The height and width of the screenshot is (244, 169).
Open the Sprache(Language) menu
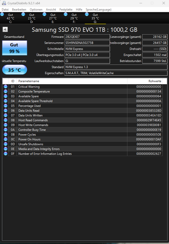pyautogui.click(x=99, y=10)
